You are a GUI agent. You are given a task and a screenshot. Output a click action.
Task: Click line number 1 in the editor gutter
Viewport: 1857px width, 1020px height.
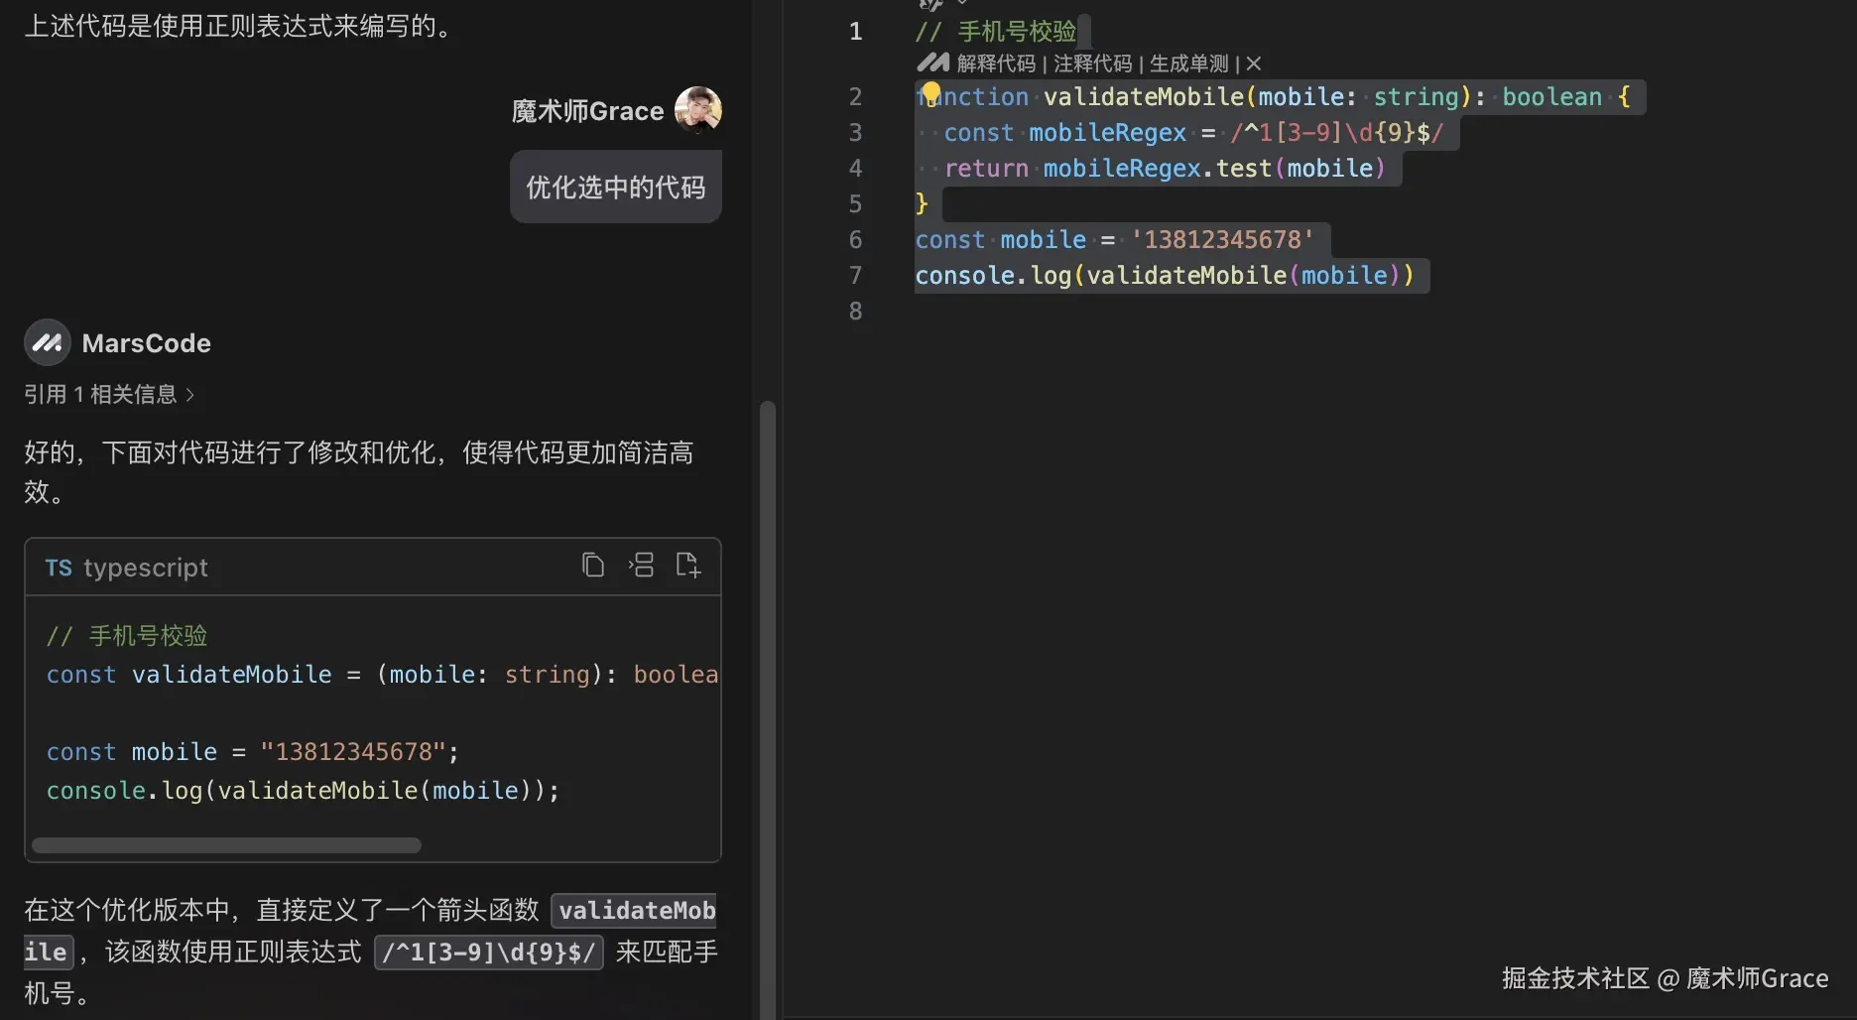855,31
